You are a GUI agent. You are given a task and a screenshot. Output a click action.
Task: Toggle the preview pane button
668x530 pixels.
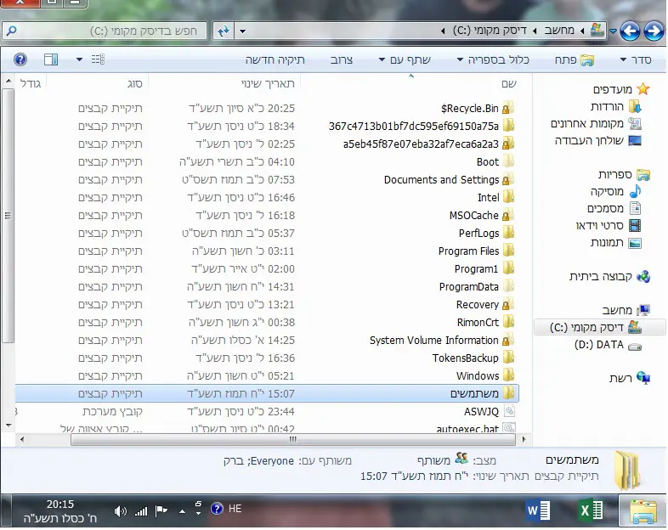pos(50,59)
